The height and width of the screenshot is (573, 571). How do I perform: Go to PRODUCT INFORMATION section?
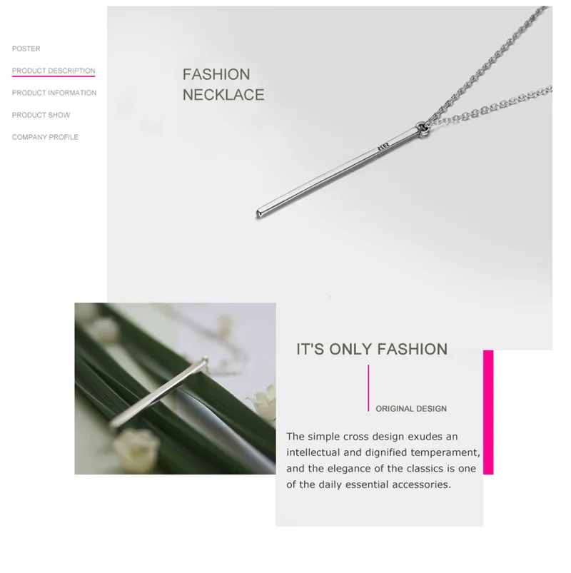tap(54, 93)
